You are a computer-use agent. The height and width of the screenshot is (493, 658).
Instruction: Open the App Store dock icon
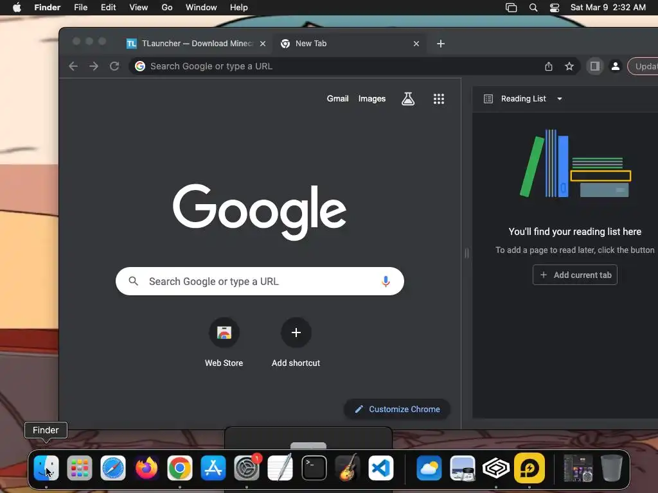213,468
